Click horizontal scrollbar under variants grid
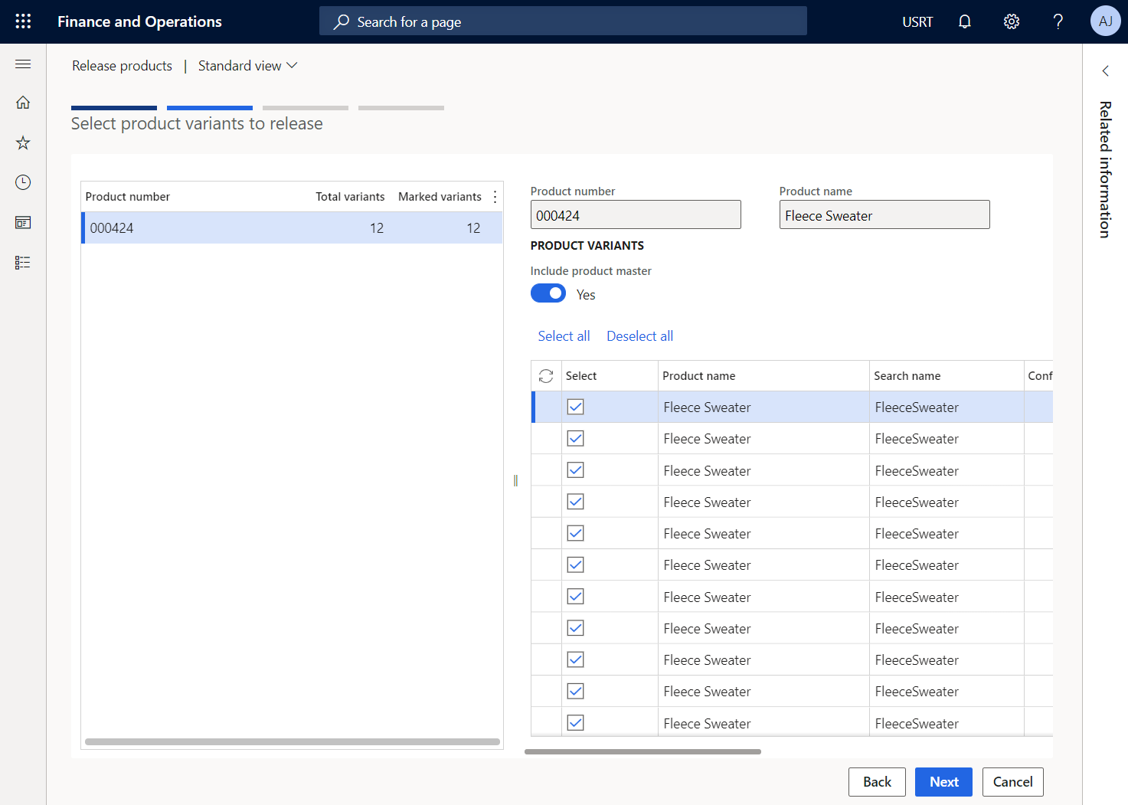Screen dimensions: 1128x805 click(642, 751)
